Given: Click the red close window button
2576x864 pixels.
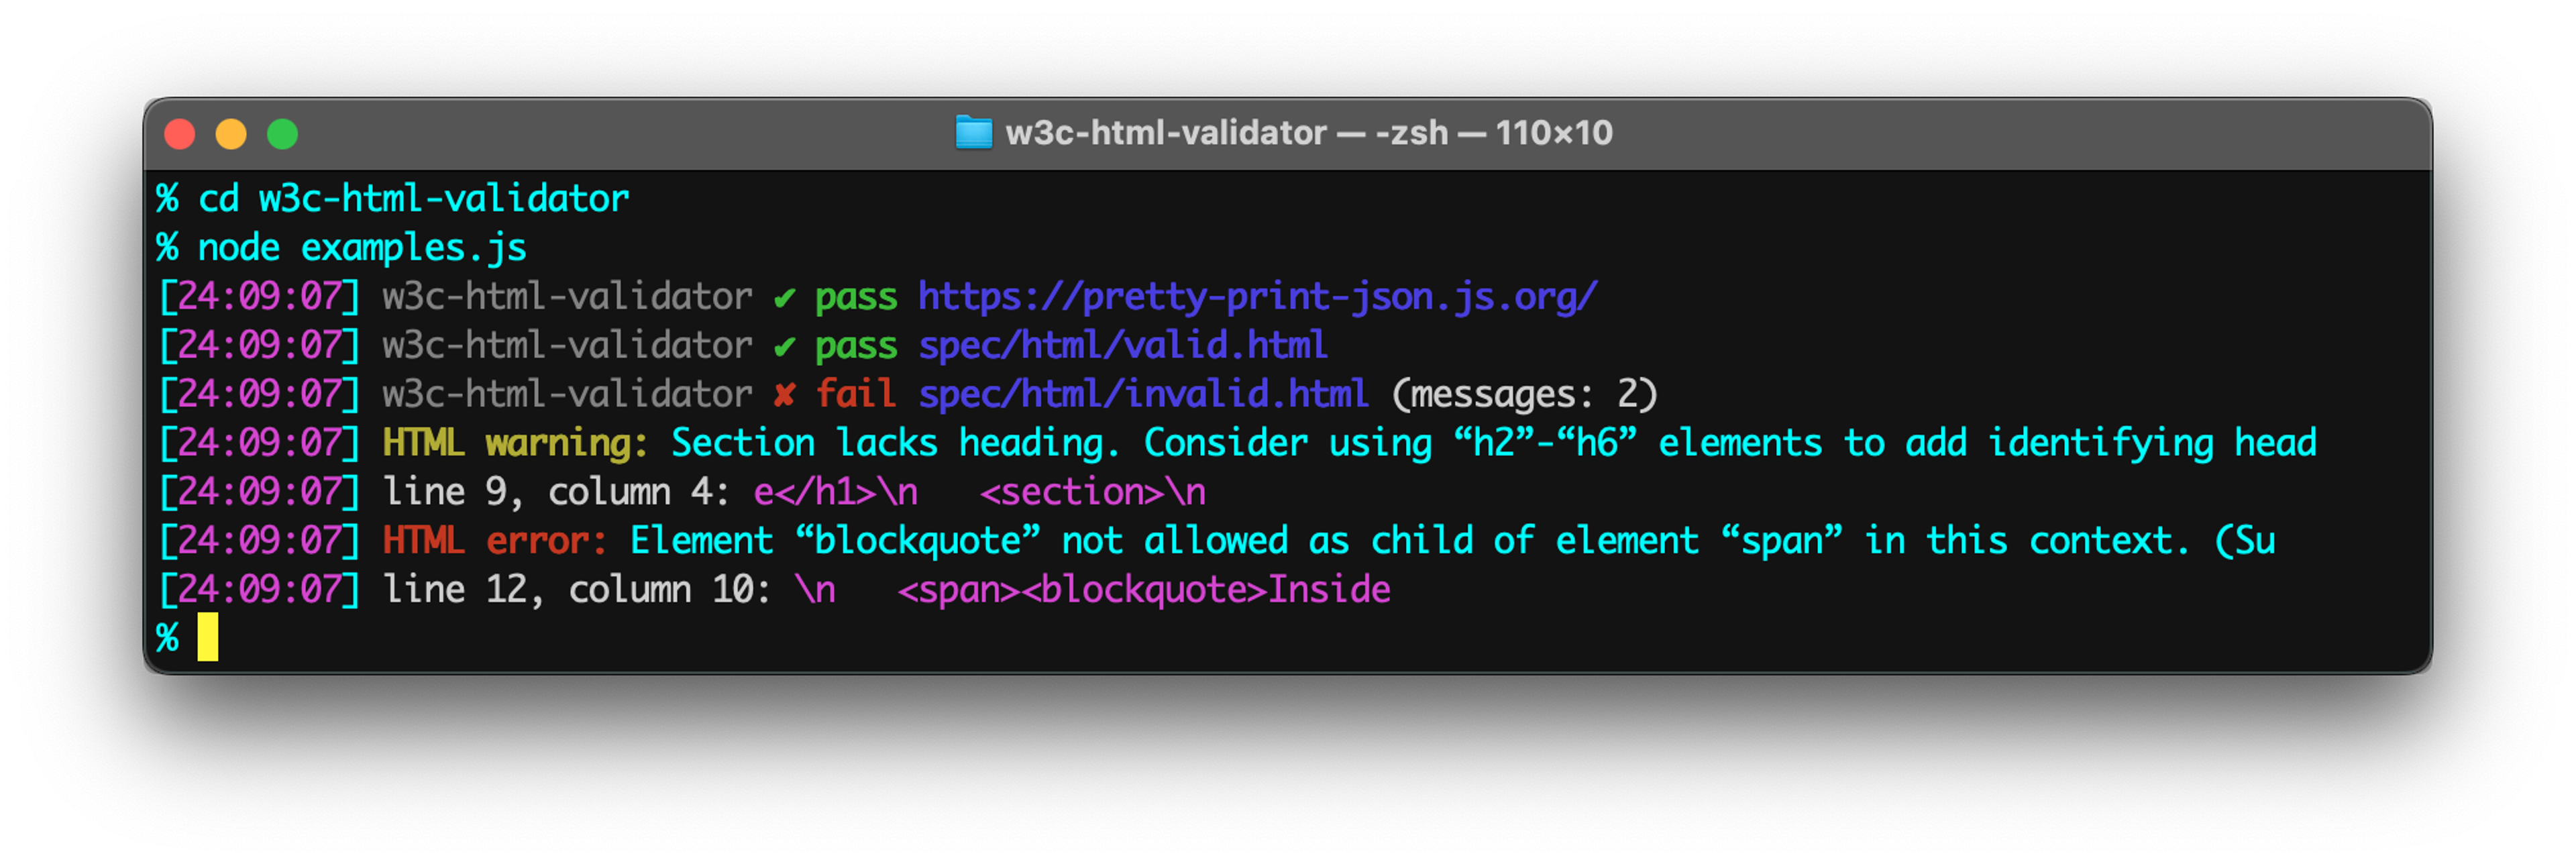Looking at the screenshot, I should pos(180,134).
